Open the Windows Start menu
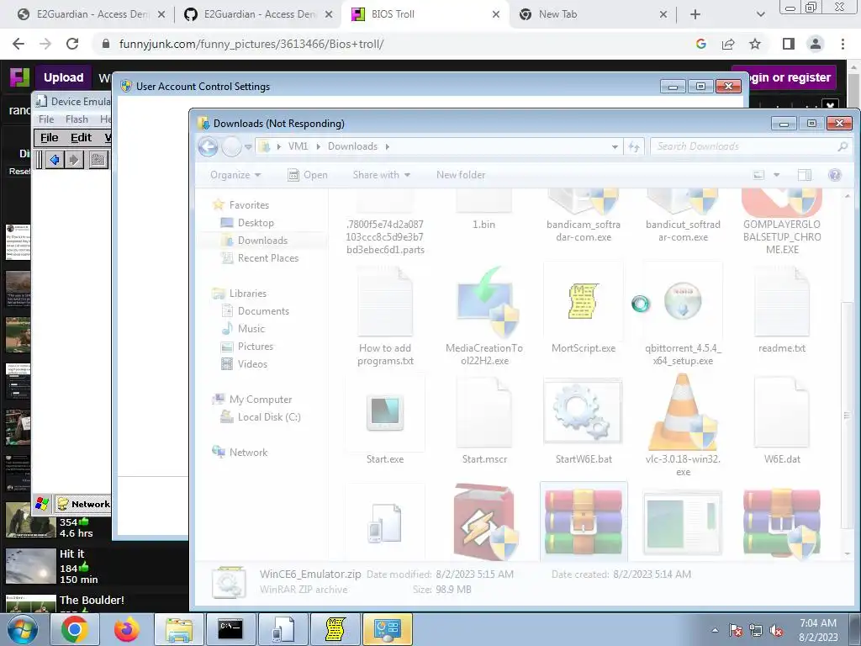 (23, 629)
